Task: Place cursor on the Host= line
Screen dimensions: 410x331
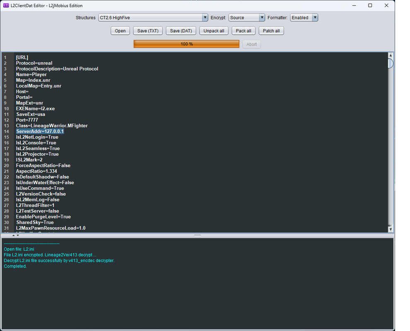Action: pos(22,91)
